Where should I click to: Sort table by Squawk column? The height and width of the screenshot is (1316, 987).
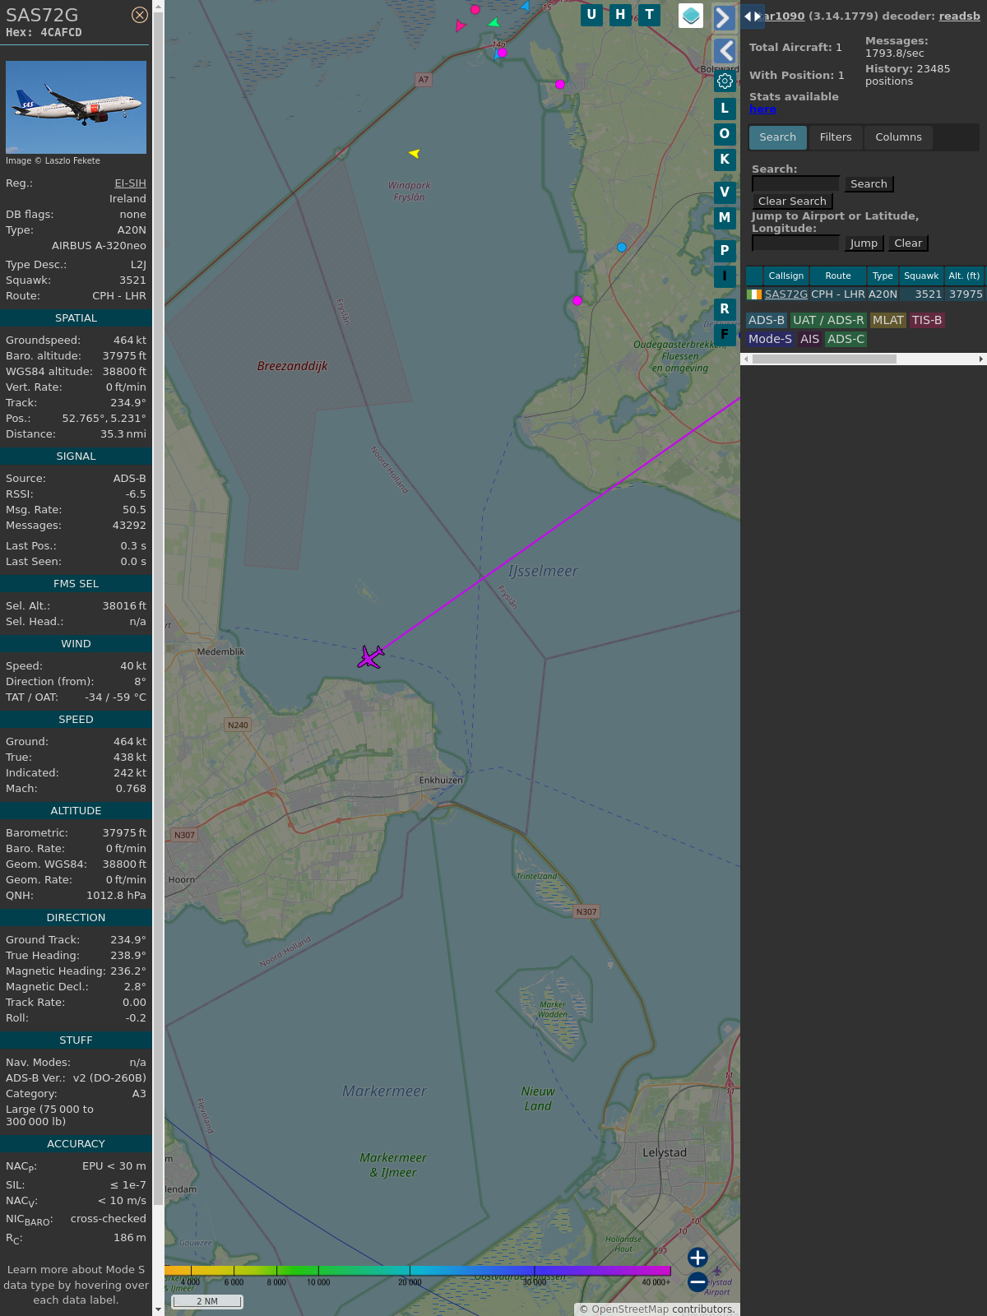pyautogui.click(x=921, y=276)
